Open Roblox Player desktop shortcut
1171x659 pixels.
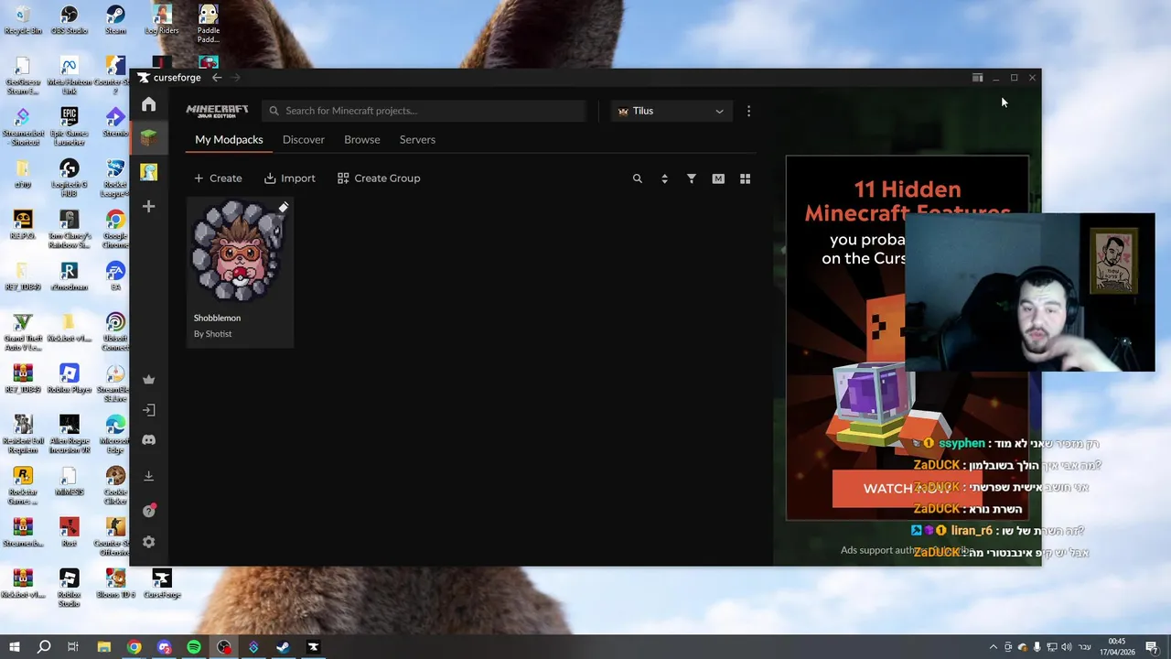[x=70, y=379]
